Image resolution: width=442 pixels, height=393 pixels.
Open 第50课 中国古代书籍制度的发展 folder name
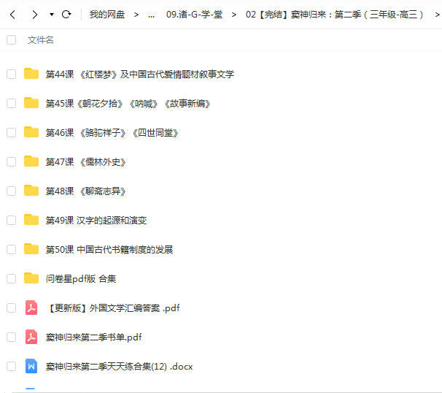(109, 250)
